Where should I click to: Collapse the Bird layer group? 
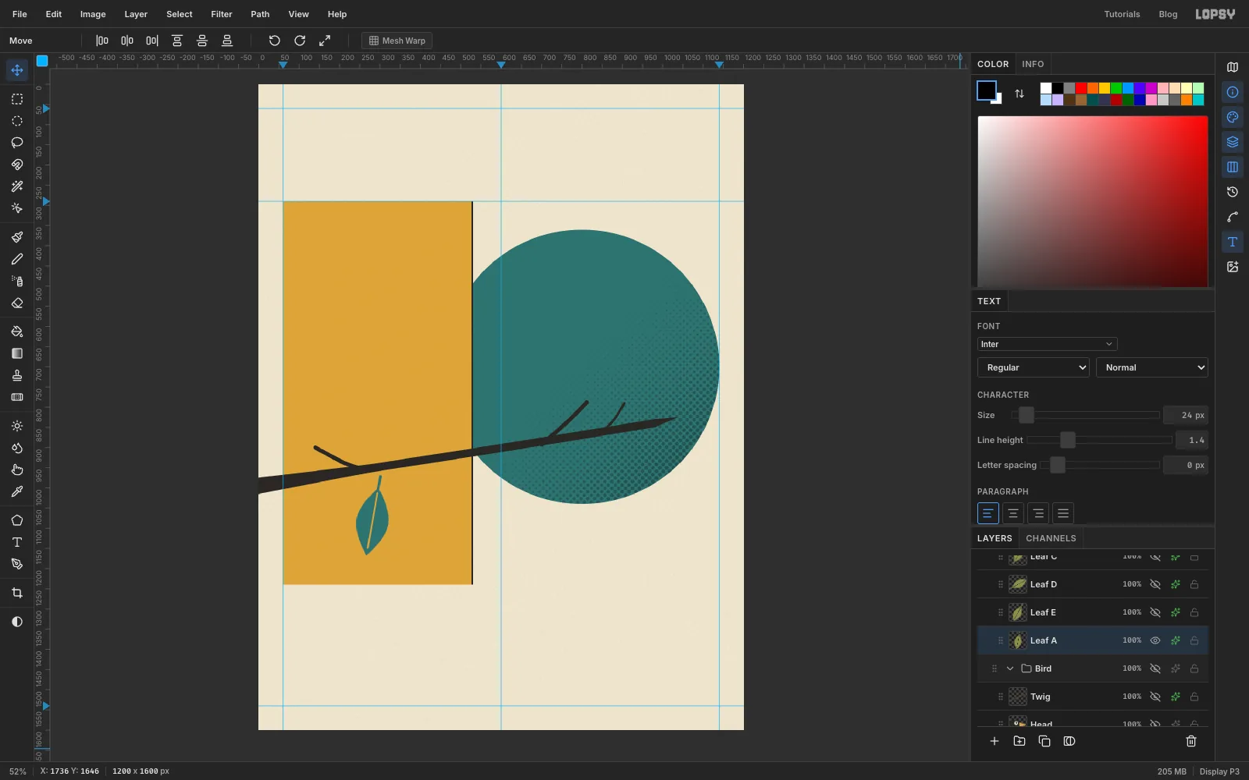click(x=1010, y=668)
